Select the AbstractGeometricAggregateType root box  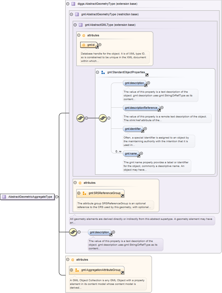click(28, 197)
